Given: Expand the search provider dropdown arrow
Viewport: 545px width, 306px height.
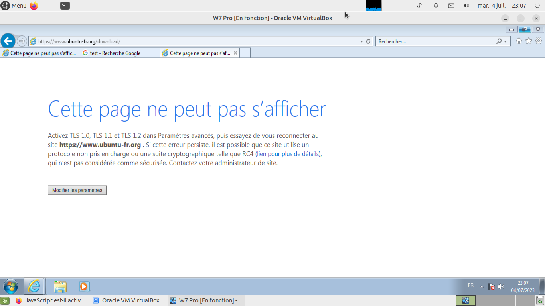Looking at the screenshot, I should pos(505,41).
